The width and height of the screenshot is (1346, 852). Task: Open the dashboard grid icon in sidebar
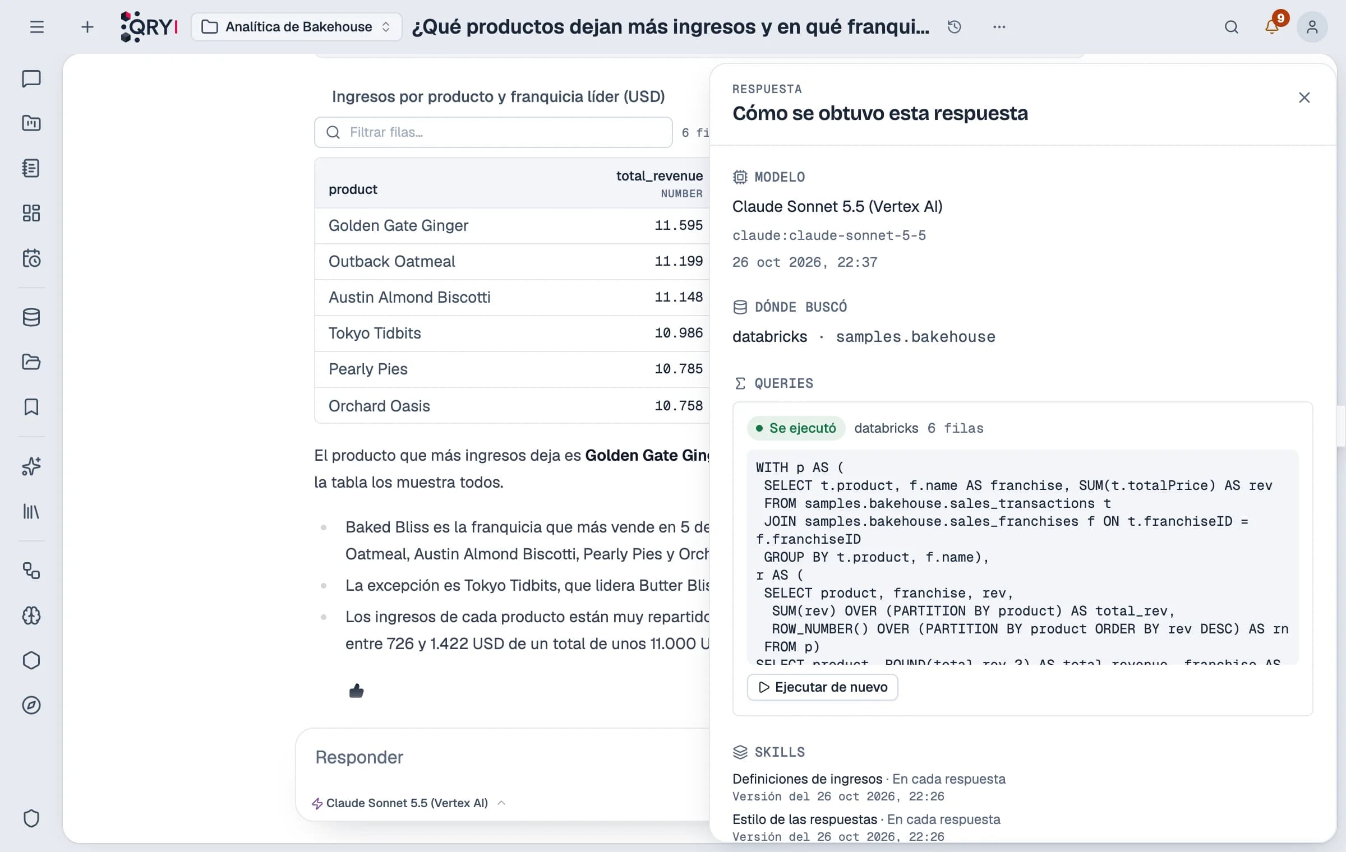coord(31,213)
